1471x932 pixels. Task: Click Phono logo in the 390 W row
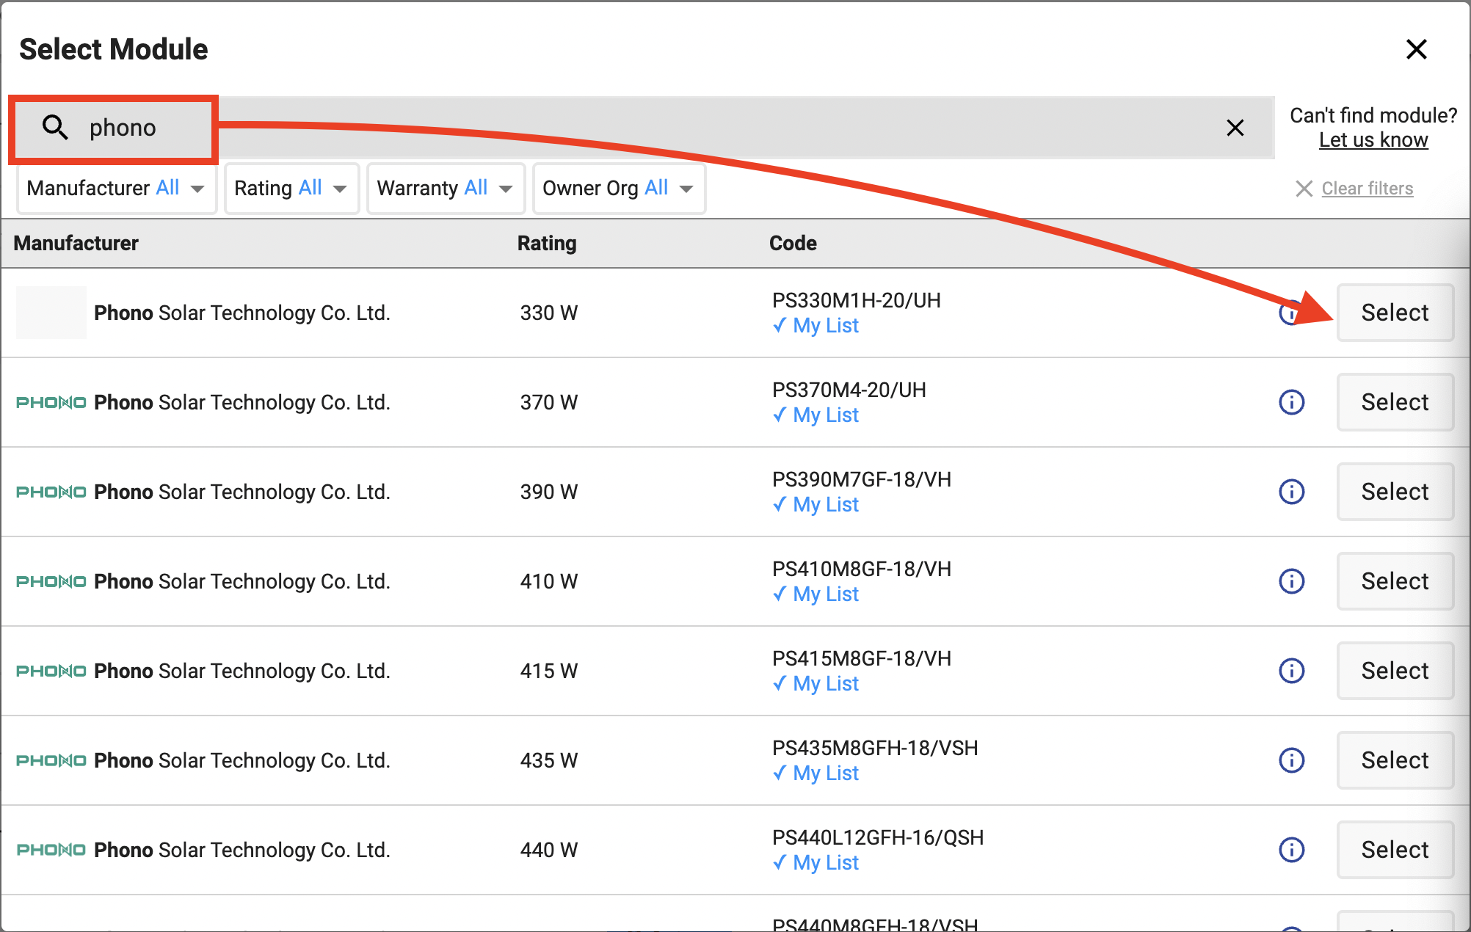tap(51, 492)
